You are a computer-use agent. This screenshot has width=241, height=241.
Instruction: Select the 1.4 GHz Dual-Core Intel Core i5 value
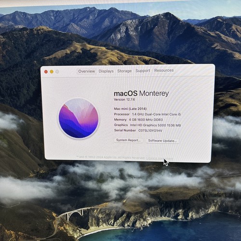pos(156,114)
